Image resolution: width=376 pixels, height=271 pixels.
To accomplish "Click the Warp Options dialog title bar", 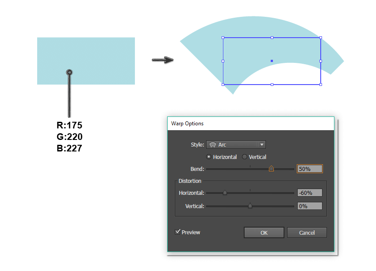I will click(x=250, y=124).
